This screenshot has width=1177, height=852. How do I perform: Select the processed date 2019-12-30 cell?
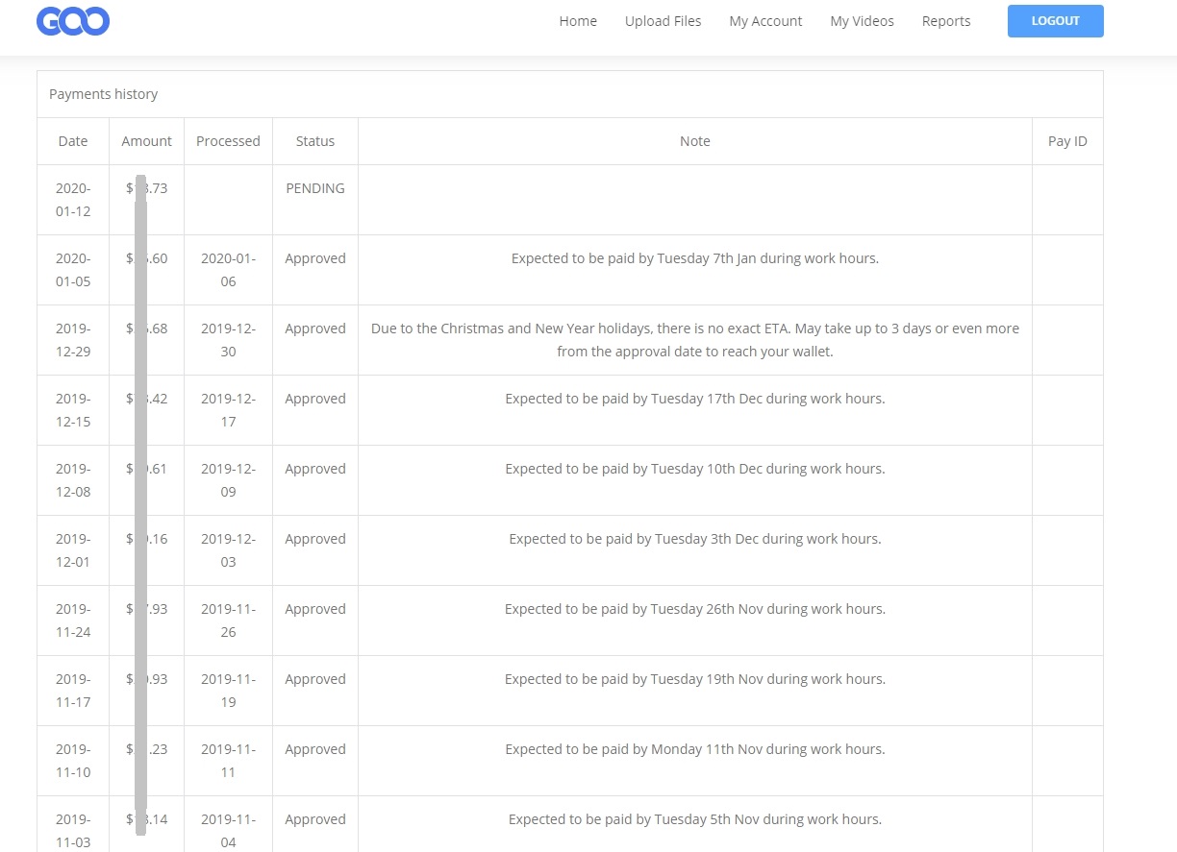[x=228, y=340]
